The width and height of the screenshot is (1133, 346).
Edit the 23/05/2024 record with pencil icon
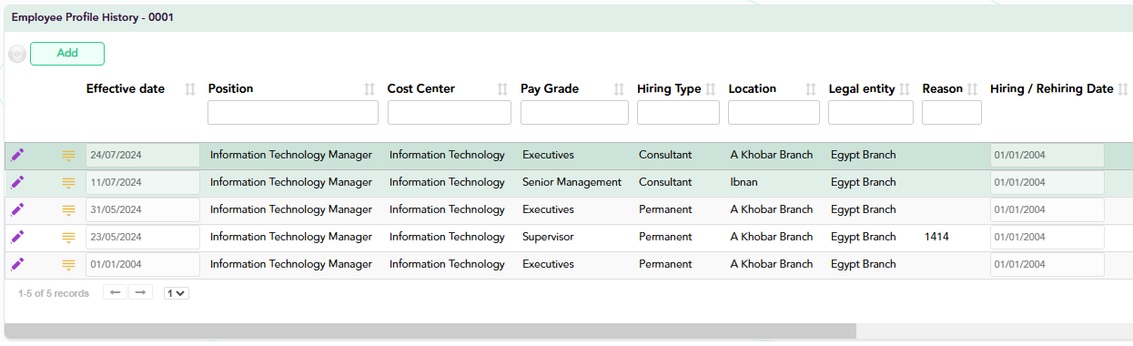(x=17, y=237)
